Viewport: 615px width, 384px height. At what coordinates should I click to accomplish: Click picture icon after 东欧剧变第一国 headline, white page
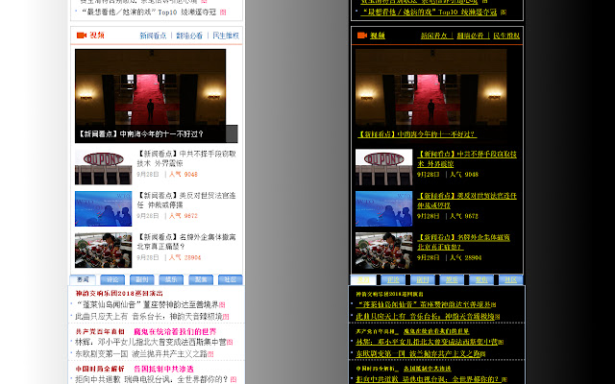click(210, 354)
